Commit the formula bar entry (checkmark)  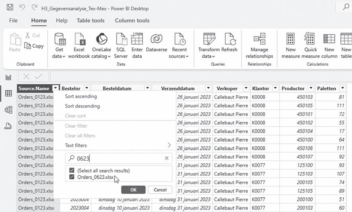39,77
